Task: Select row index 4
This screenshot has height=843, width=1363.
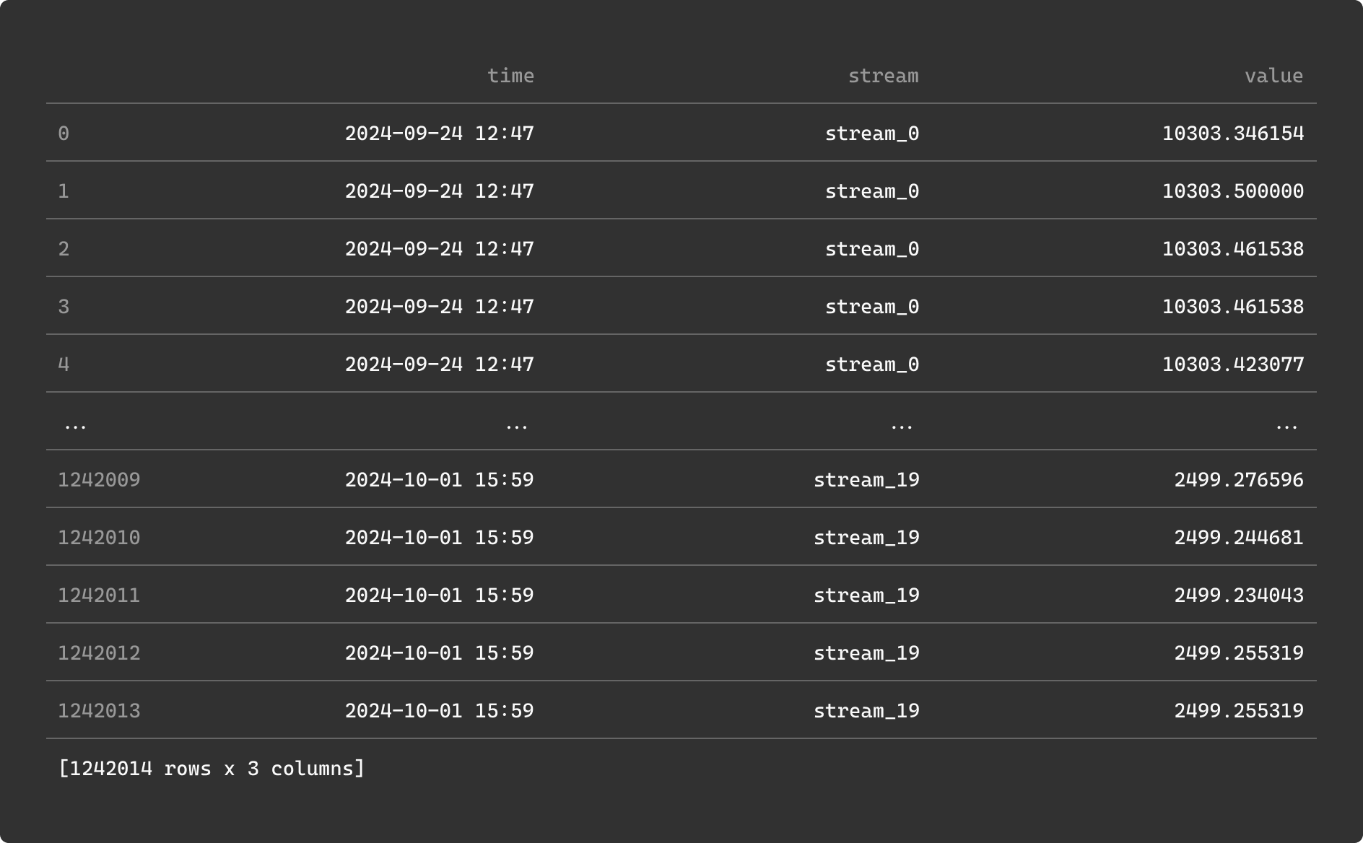Action: tap(64, 364)
